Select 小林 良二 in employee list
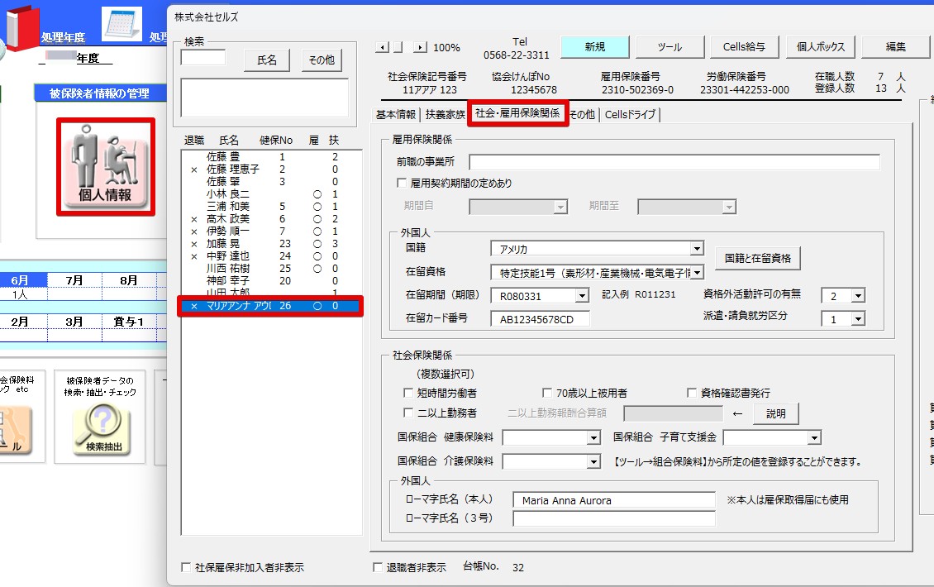 pyautogui.click(x=272, y=194)
